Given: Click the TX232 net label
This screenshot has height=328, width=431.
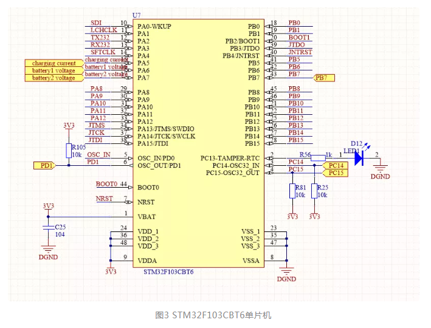Looking at the screenshot, I should 100,38.
